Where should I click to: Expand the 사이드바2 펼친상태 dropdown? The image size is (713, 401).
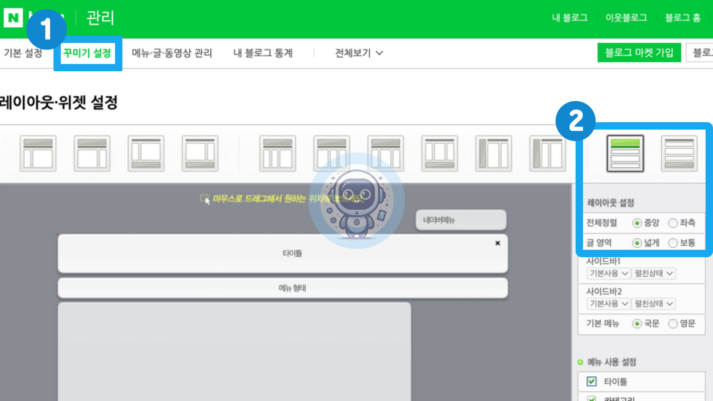pos(653,304)
